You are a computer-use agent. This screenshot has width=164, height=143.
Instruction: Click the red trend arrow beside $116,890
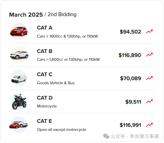point(149,55)
